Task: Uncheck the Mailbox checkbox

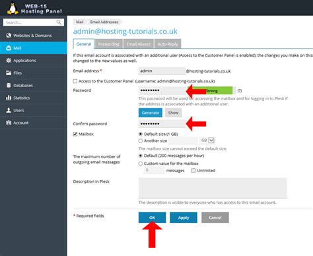Action: point(75,134)
